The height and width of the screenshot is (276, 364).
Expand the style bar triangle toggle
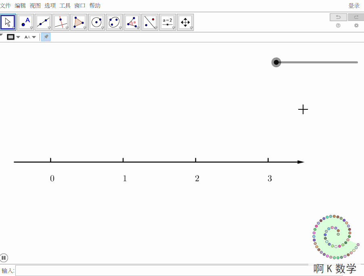coord(1,35)
